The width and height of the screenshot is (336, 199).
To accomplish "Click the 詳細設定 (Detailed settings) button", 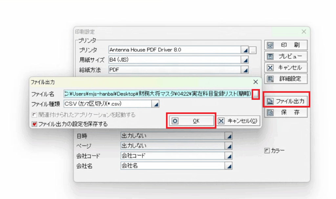I will (286, 78).
